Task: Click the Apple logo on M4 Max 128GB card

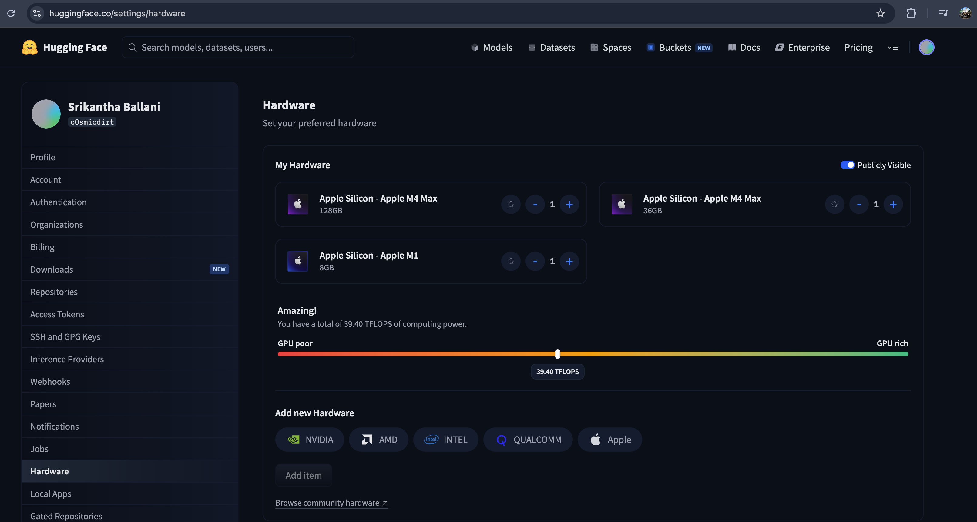Action: click(298, 204)
